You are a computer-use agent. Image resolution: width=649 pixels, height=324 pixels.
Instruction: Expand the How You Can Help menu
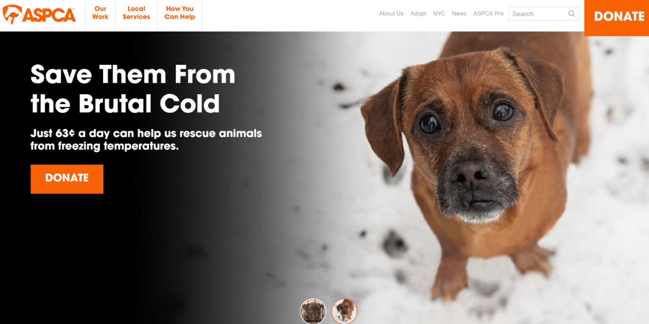(179, 13)
